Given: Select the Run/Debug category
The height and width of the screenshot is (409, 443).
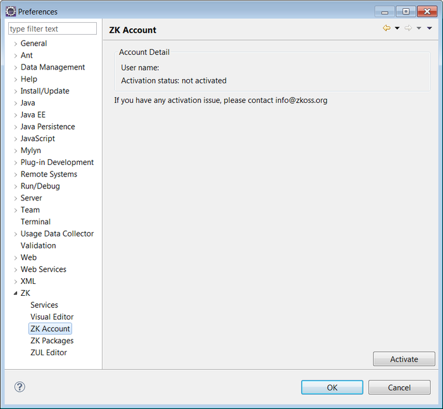Looking at the screenshot, I should 40,186.
